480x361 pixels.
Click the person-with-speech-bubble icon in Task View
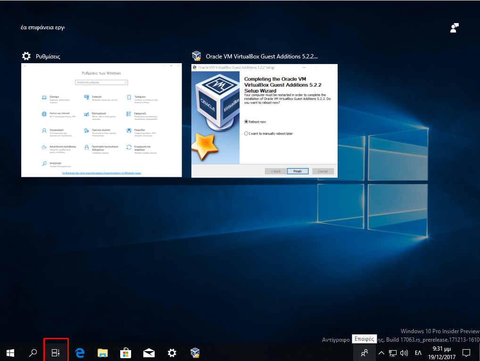pos(455,27)
